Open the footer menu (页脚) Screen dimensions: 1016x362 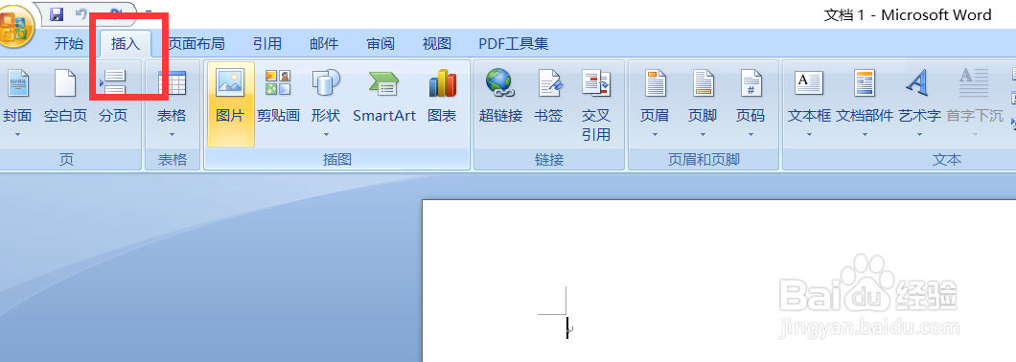click(x=703, y=103)
